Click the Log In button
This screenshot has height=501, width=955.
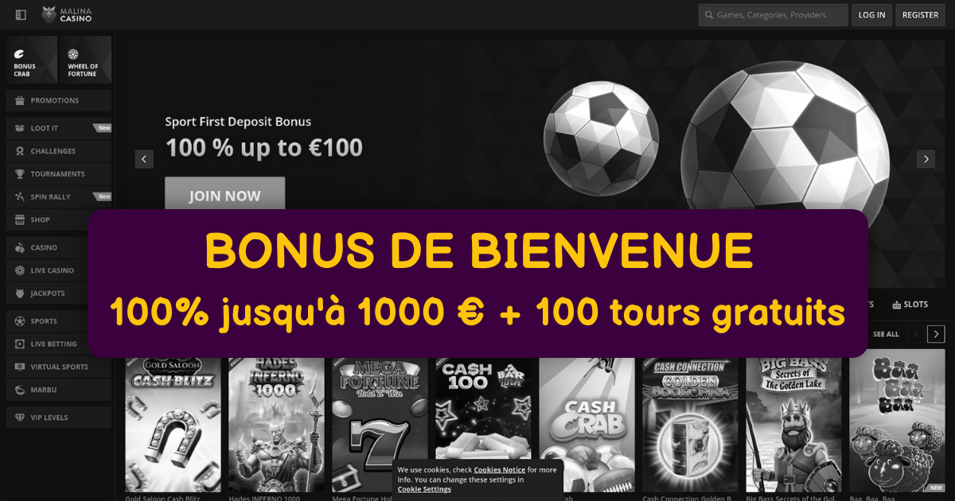(871, 14)
